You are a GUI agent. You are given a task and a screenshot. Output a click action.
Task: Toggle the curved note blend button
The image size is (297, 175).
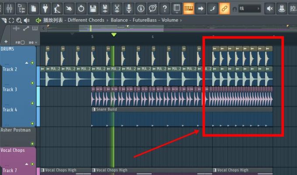[213, 9]
